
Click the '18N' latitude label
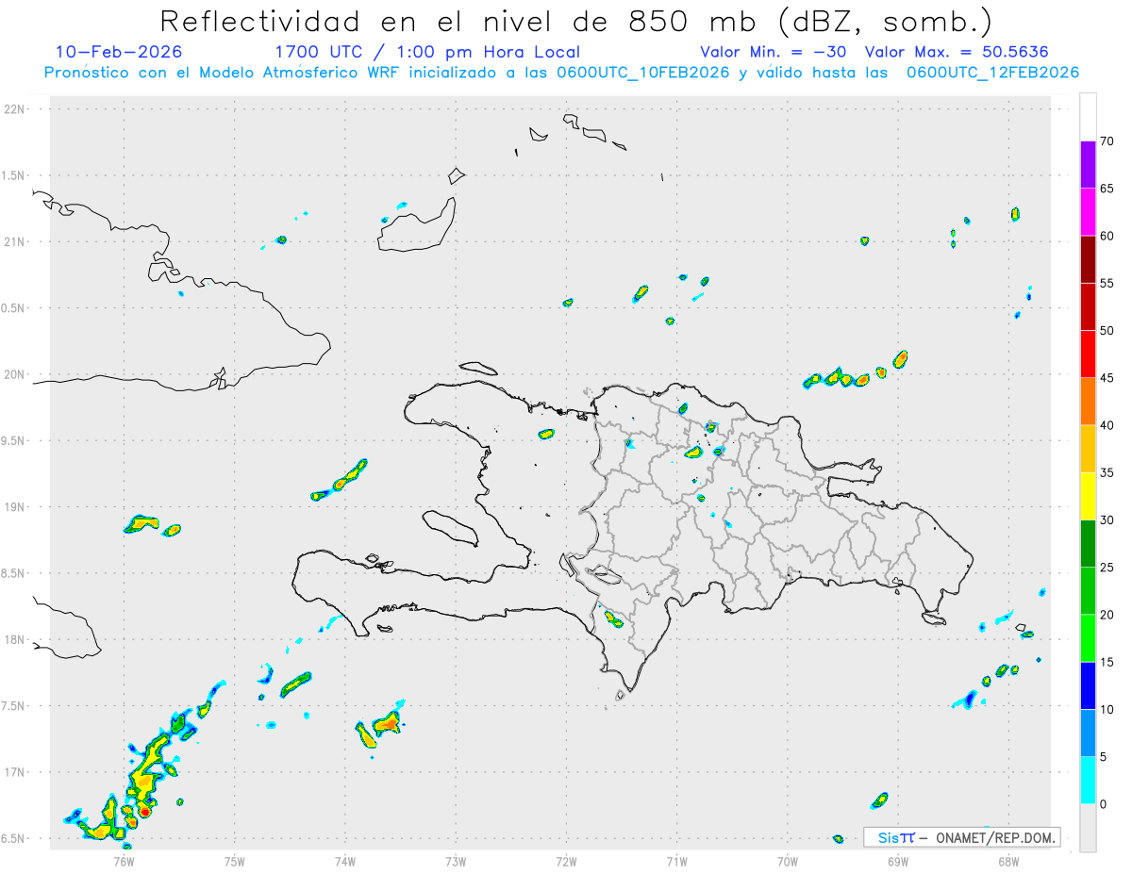point(16,639)
